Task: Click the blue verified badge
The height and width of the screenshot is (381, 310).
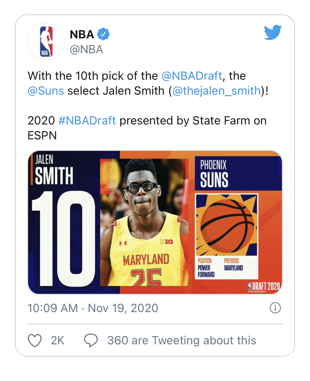Action: (103, 34)
